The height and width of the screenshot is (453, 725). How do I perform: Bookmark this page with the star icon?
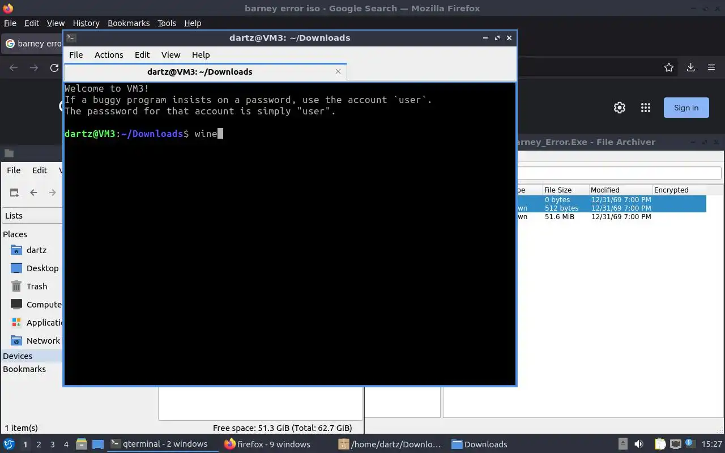[x=669, y=67]
